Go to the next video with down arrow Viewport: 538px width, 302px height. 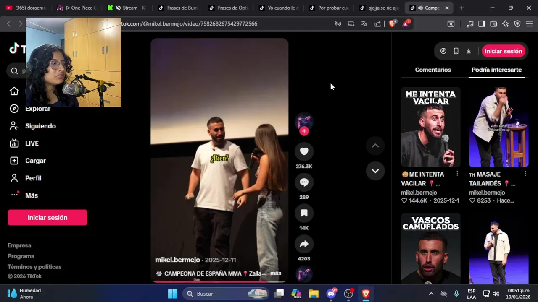click(x=375, y=171)
